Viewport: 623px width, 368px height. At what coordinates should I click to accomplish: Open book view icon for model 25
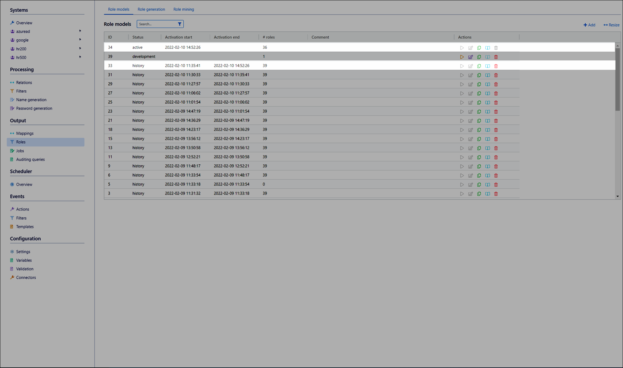click(x=487, y=102)
